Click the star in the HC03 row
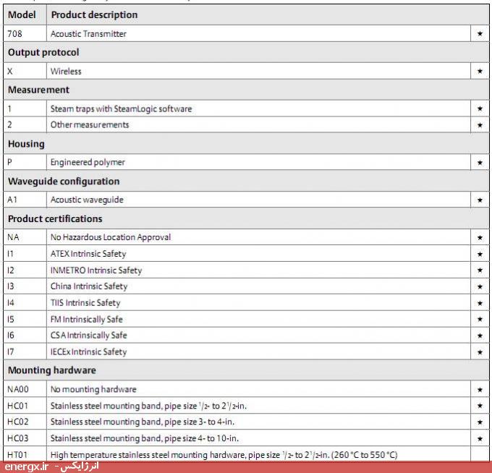The height and width of the screenshot is (473, 492). pos(480,439)
